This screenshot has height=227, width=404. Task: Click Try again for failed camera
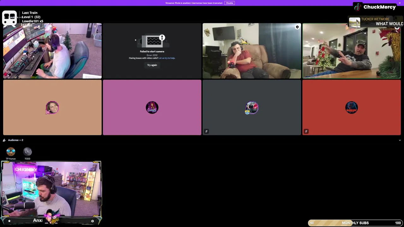[x=152, y=65]
